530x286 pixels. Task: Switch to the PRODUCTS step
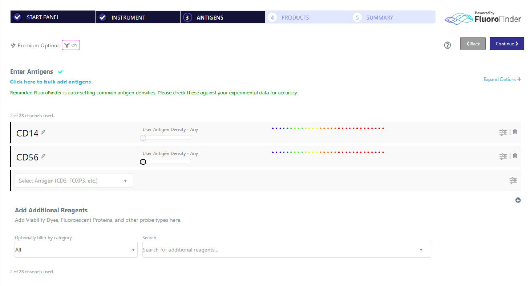click(x=295, y=17)
